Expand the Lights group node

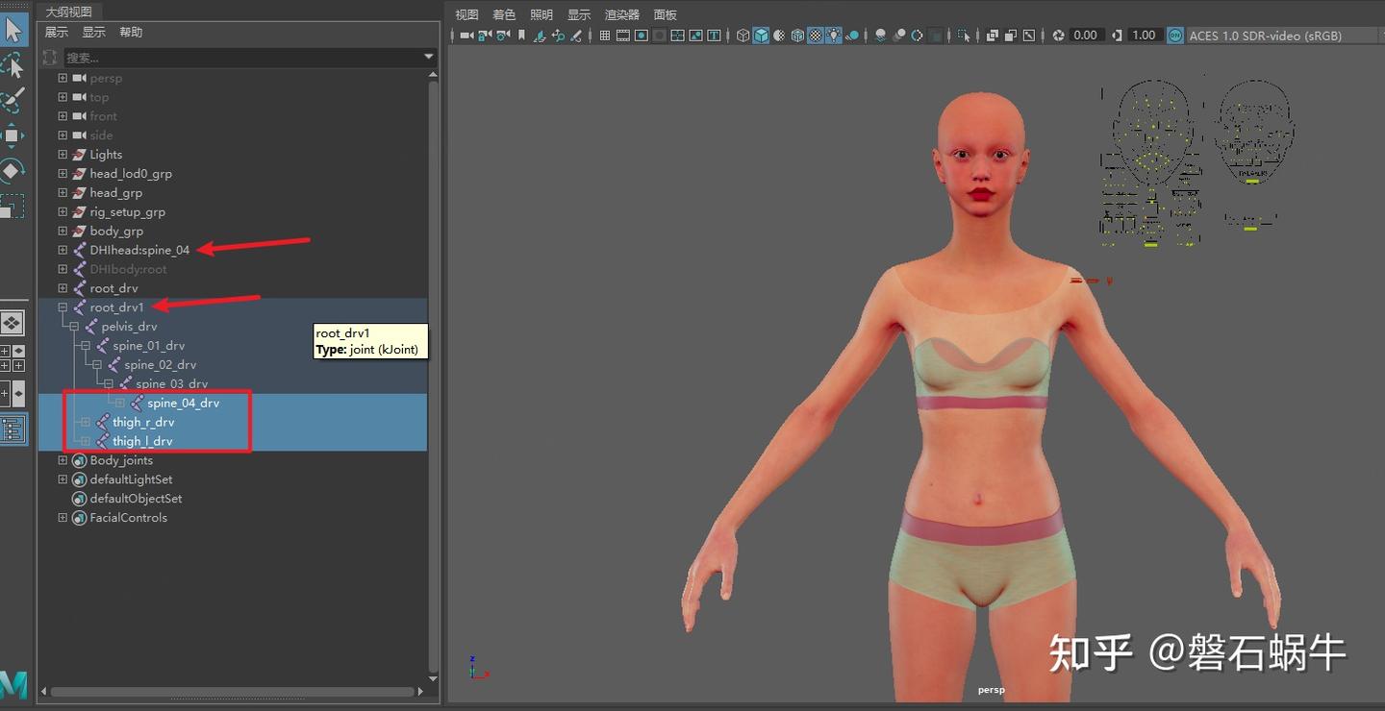pyautogui.click(x=63, y=154)
